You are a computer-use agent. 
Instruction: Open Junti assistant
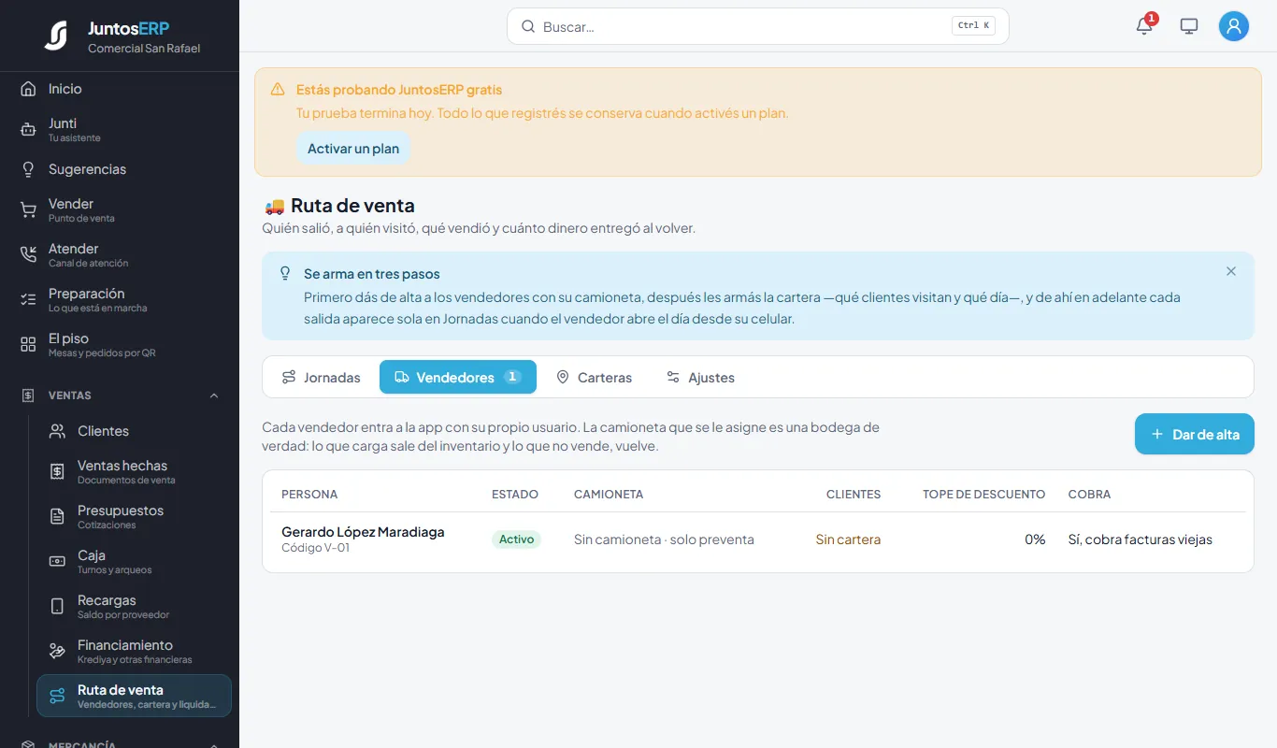point(120,129)
